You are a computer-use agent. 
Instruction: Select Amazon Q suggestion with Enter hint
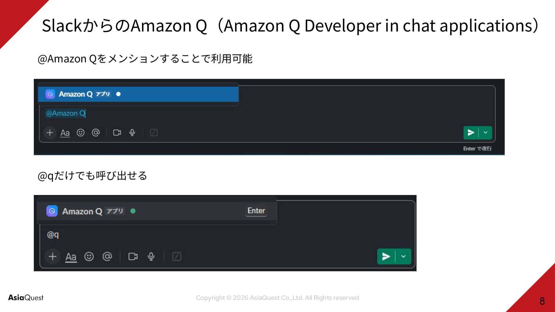click(x=157, y=211)
